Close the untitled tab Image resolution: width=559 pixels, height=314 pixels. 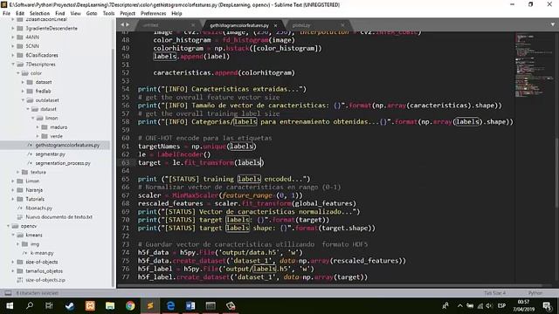pyautogui.click(x=193, y=25)
